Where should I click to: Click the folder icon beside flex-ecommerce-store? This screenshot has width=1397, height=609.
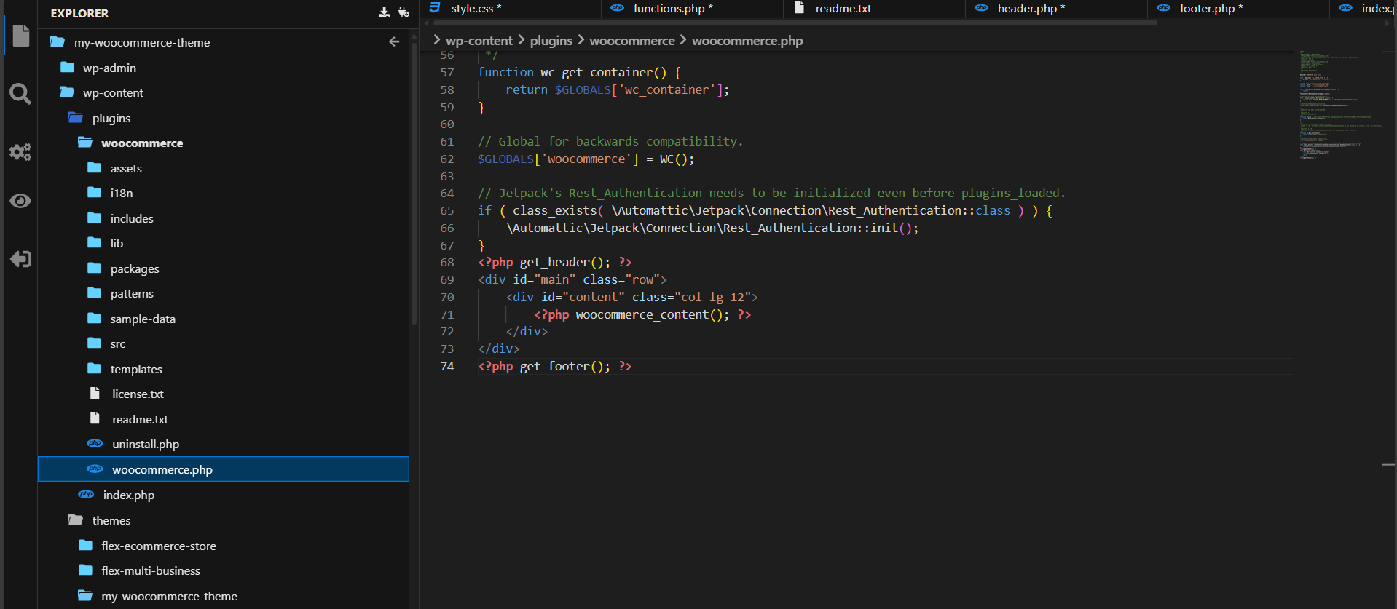[x=85, y=545]
